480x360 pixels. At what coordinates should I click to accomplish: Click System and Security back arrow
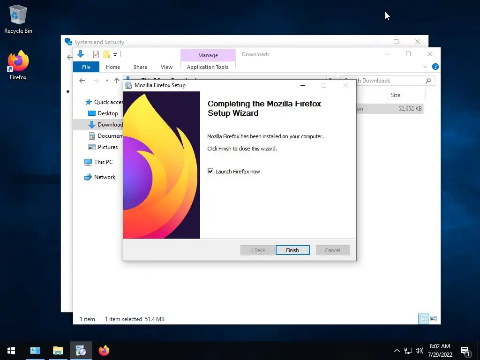[x=69, y=57]
